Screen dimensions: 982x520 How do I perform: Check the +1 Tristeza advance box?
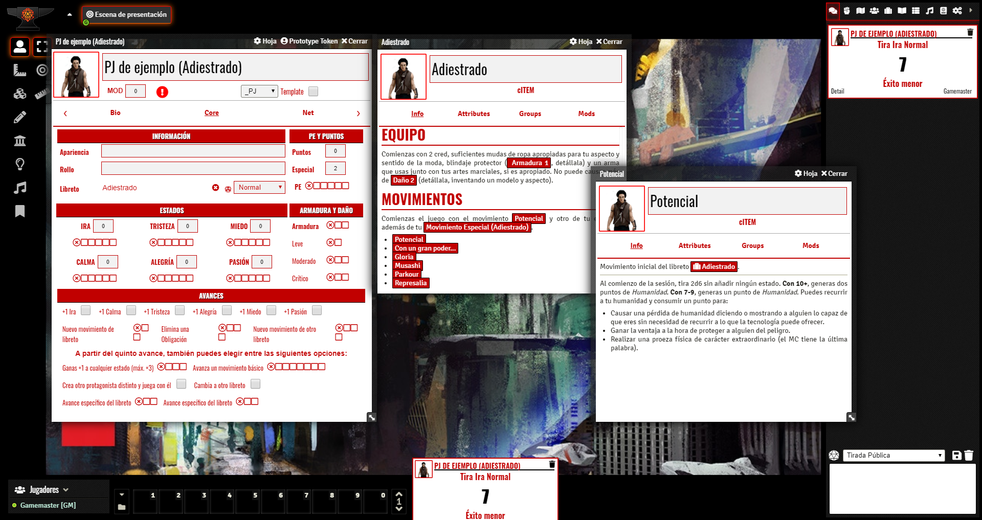coord(180,310)
